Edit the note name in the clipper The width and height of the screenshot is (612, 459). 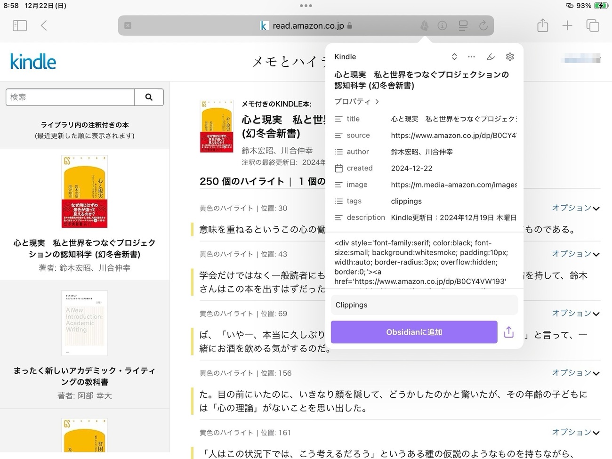[422, 80]
